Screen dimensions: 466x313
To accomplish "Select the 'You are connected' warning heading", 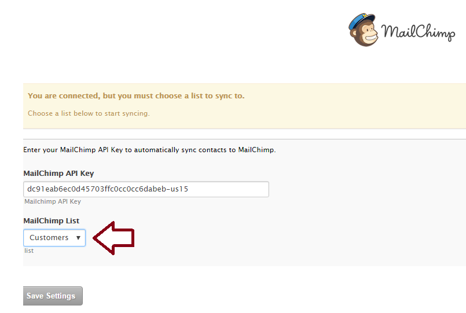I will [x=136, y=96].
